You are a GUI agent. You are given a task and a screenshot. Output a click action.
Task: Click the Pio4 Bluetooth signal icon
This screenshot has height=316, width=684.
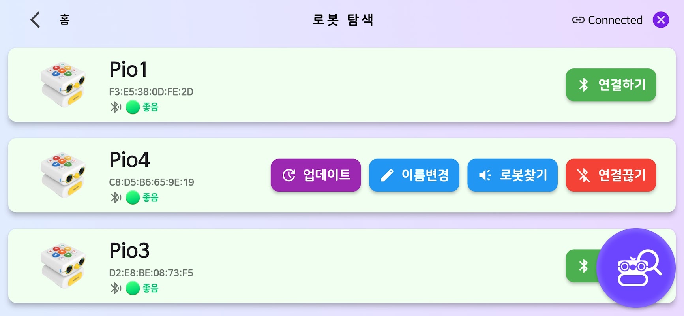pos(115,197)
